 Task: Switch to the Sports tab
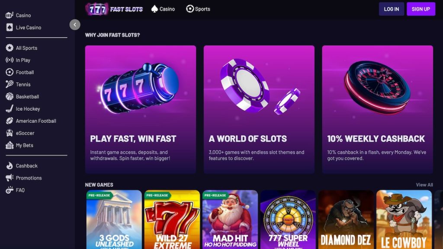[198, 9]
